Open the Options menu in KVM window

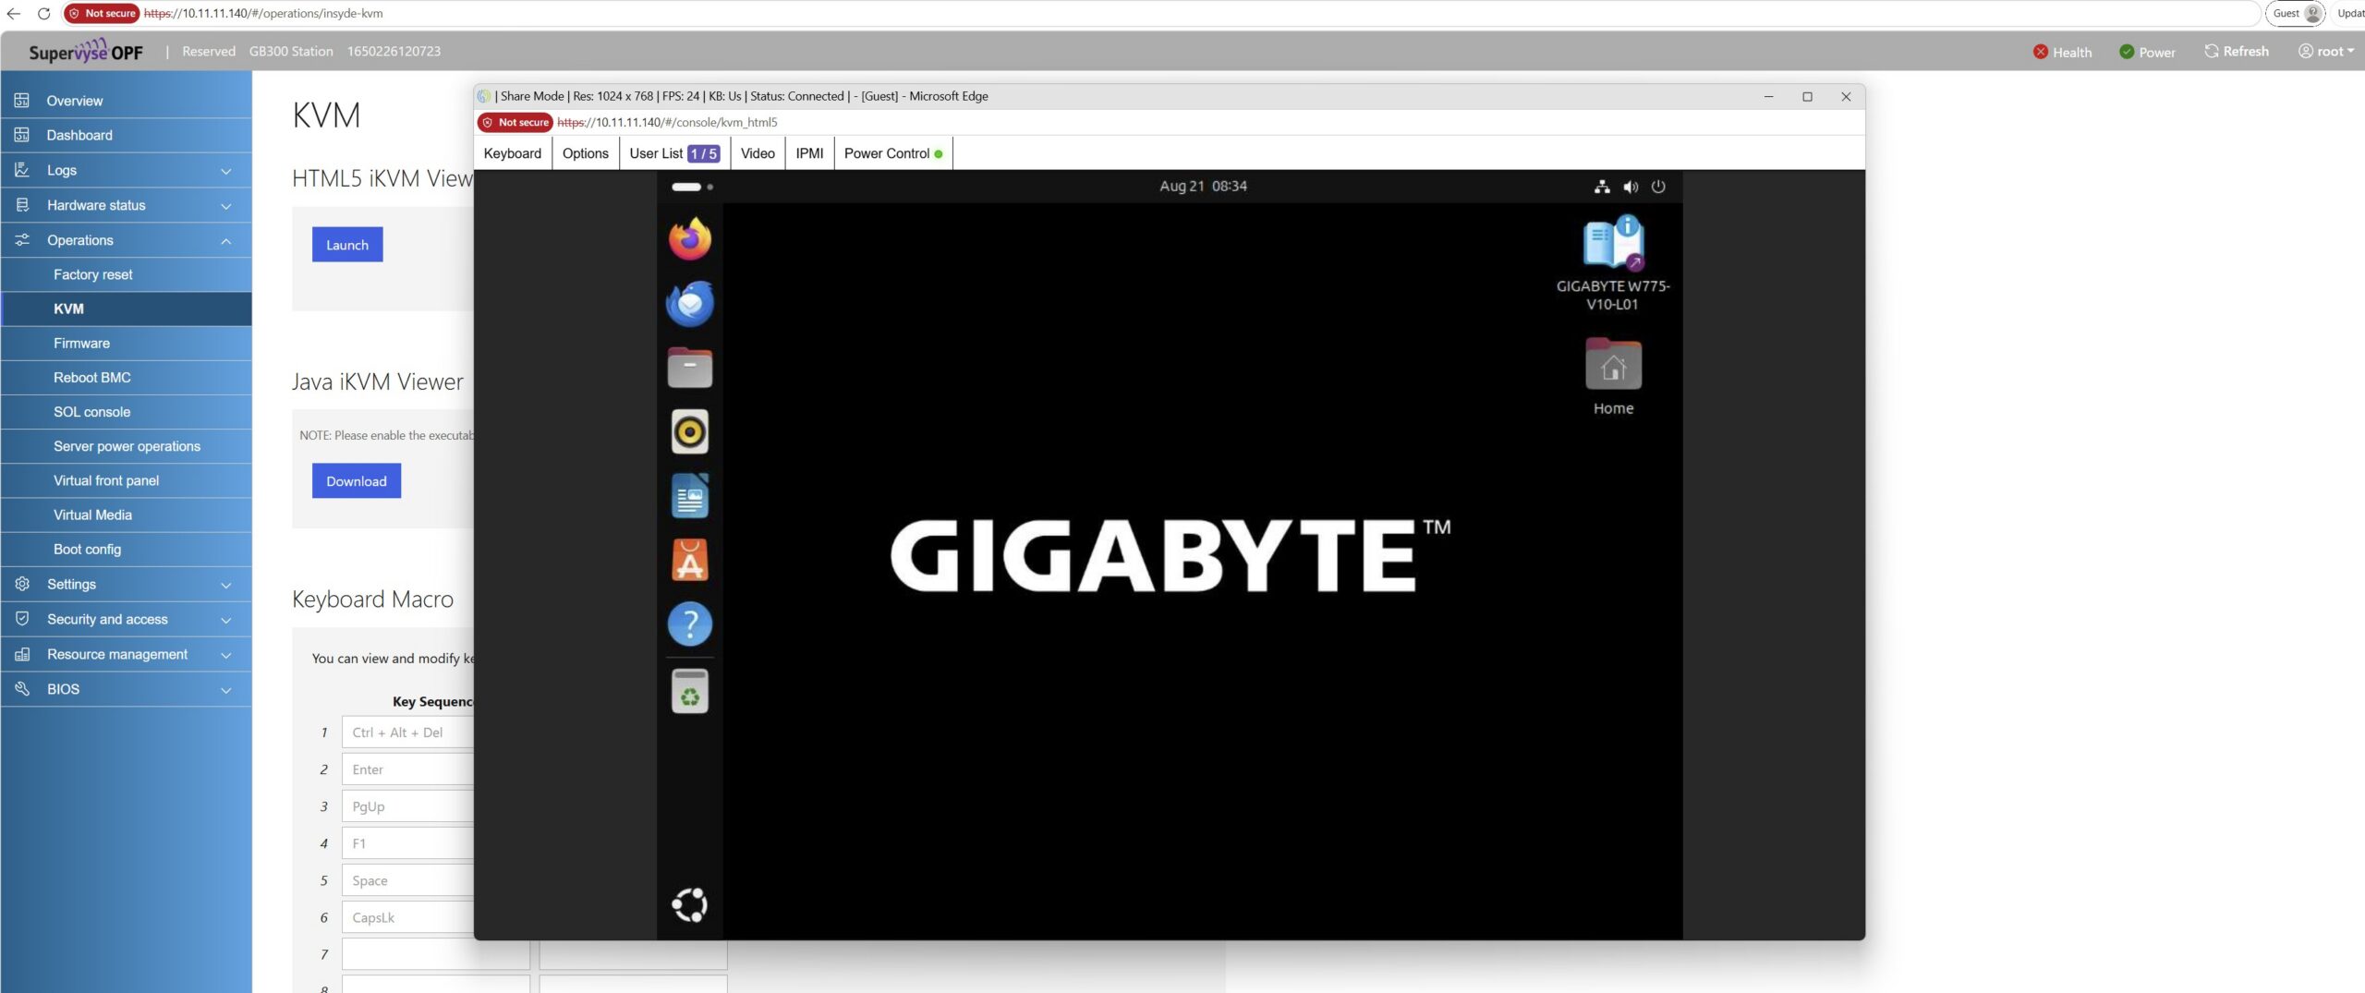(586, 153)
